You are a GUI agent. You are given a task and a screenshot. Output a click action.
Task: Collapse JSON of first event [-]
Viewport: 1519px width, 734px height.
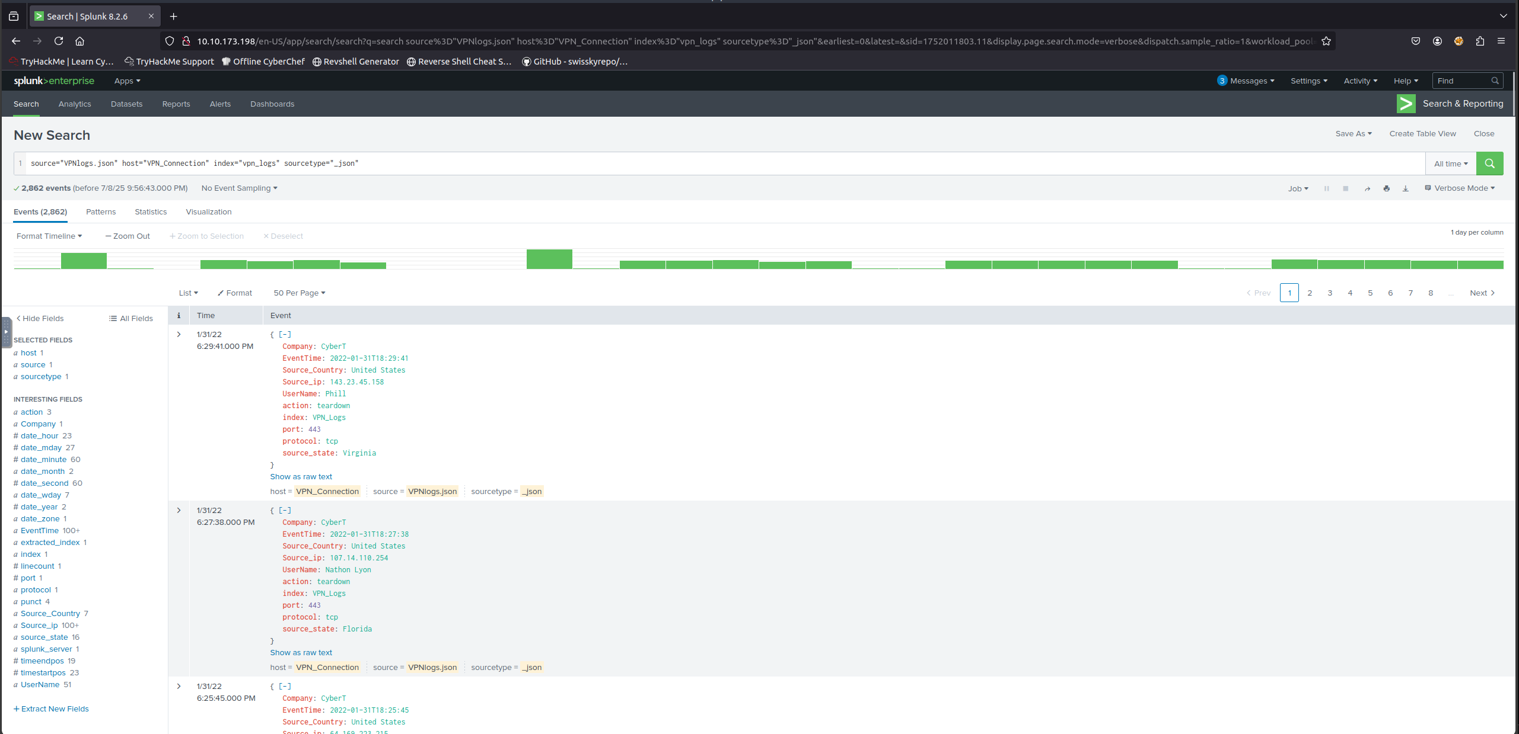285,334
